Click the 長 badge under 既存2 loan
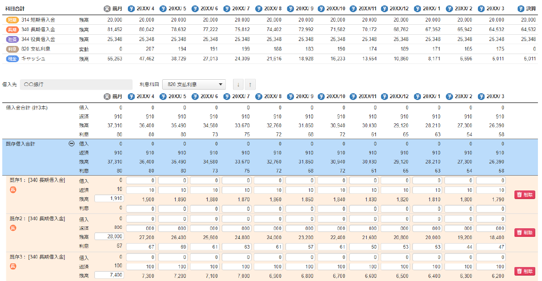 click(x=13, y=228)
